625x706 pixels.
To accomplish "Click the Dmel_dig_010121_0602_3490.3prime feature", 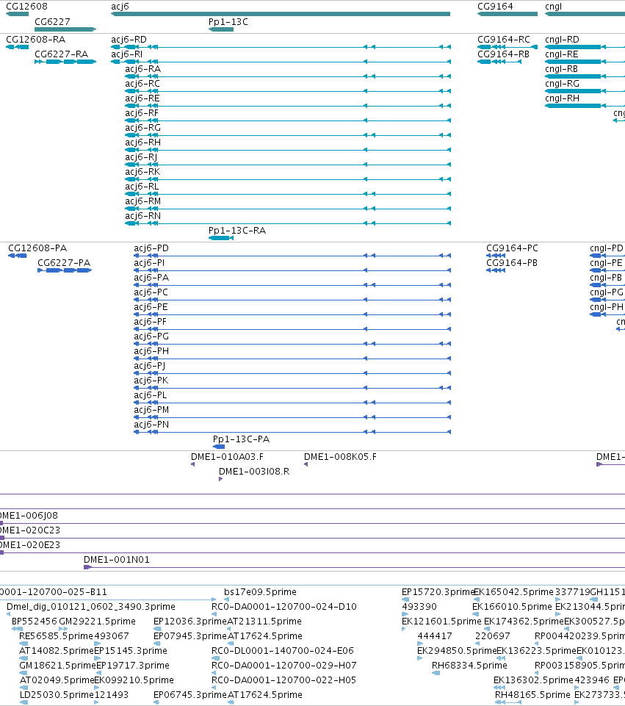I will [9, 614].
